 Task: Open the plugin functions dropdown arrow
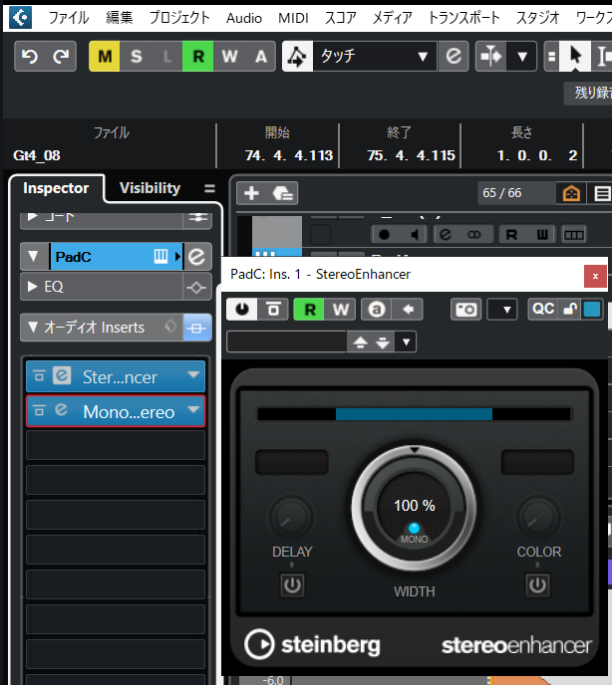tap(506, 310)
